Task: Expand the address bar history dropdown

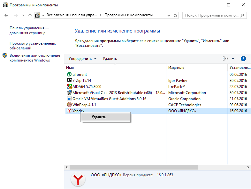Action: 169,16
